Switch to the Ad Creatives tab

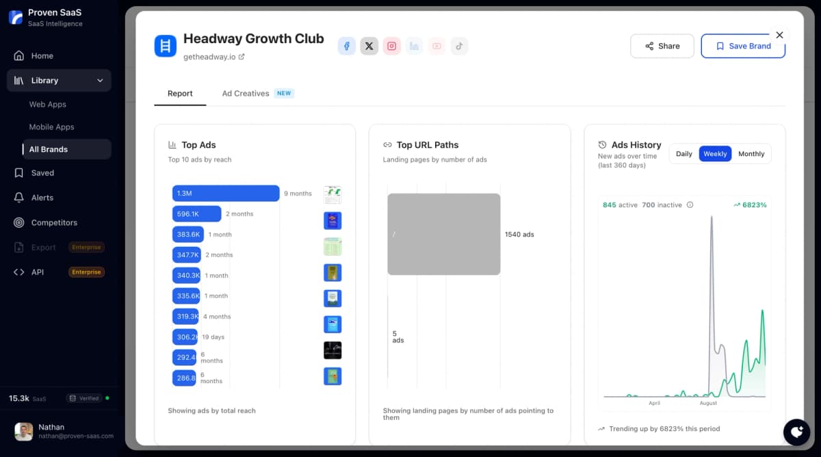pyautogui.click(x=246, y=93)
